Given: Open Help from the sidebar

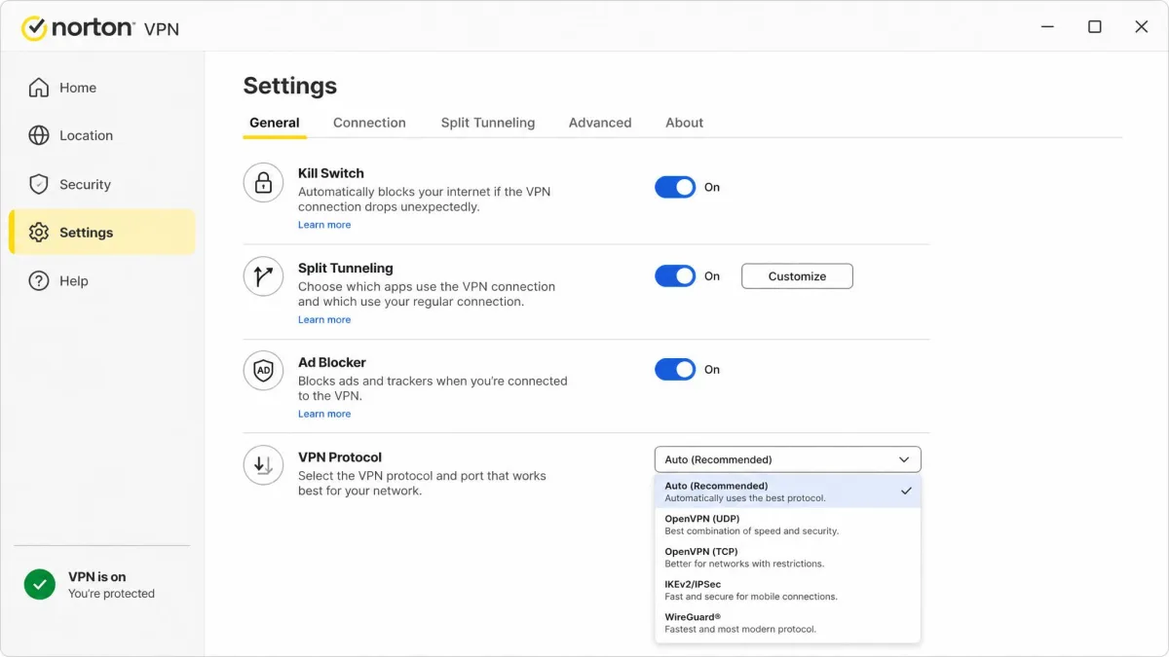Looking at the screenshot, I should click(x=101, y=281).
